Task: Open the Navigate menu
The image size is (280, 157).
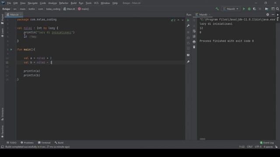Action: [33, 3]
